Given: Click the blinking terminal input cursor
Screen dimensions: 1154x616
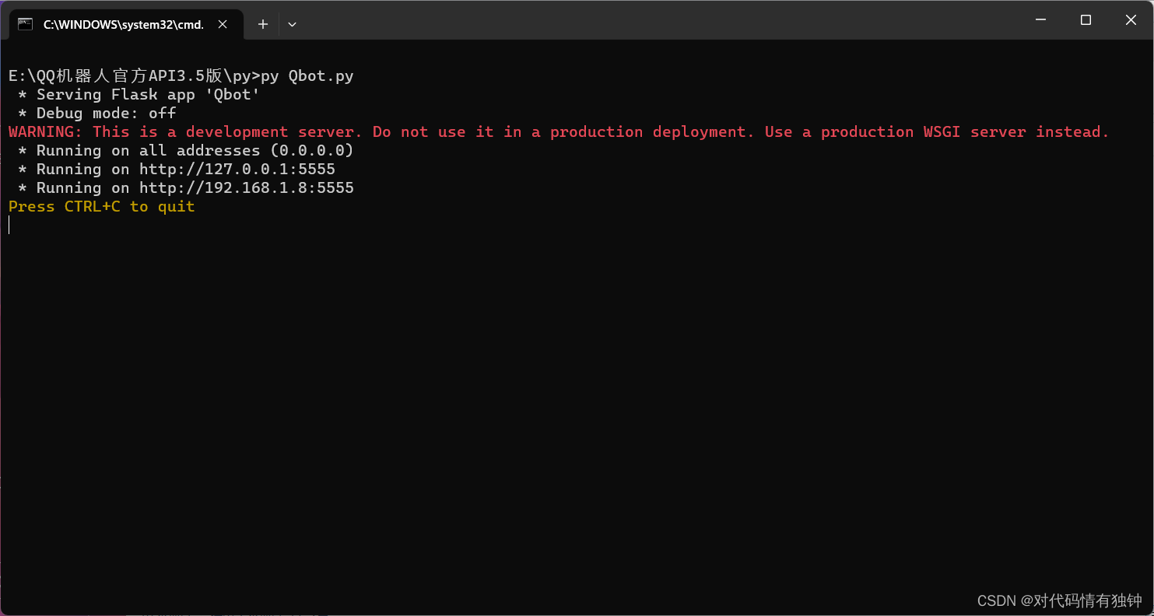Looking at the screenshot, I should click(9, 225).
